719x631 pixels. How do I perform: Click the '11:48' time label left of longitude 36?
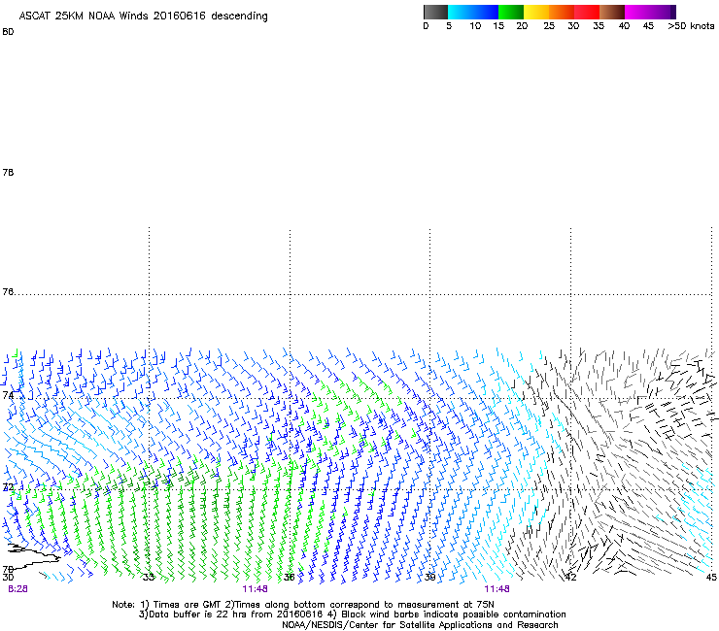pos(255,589)
